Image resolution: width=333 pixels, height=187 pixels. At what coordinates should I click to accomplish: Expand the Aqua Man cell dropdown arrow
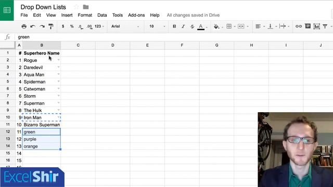pyautogui.click(x=58, y=74)
